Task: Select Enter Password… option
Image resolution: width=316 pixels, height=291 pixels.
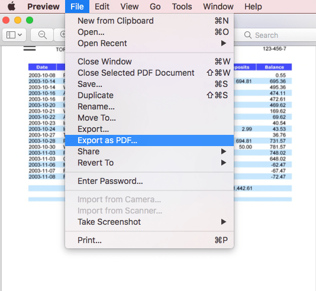Action: (x=149, y=181)
